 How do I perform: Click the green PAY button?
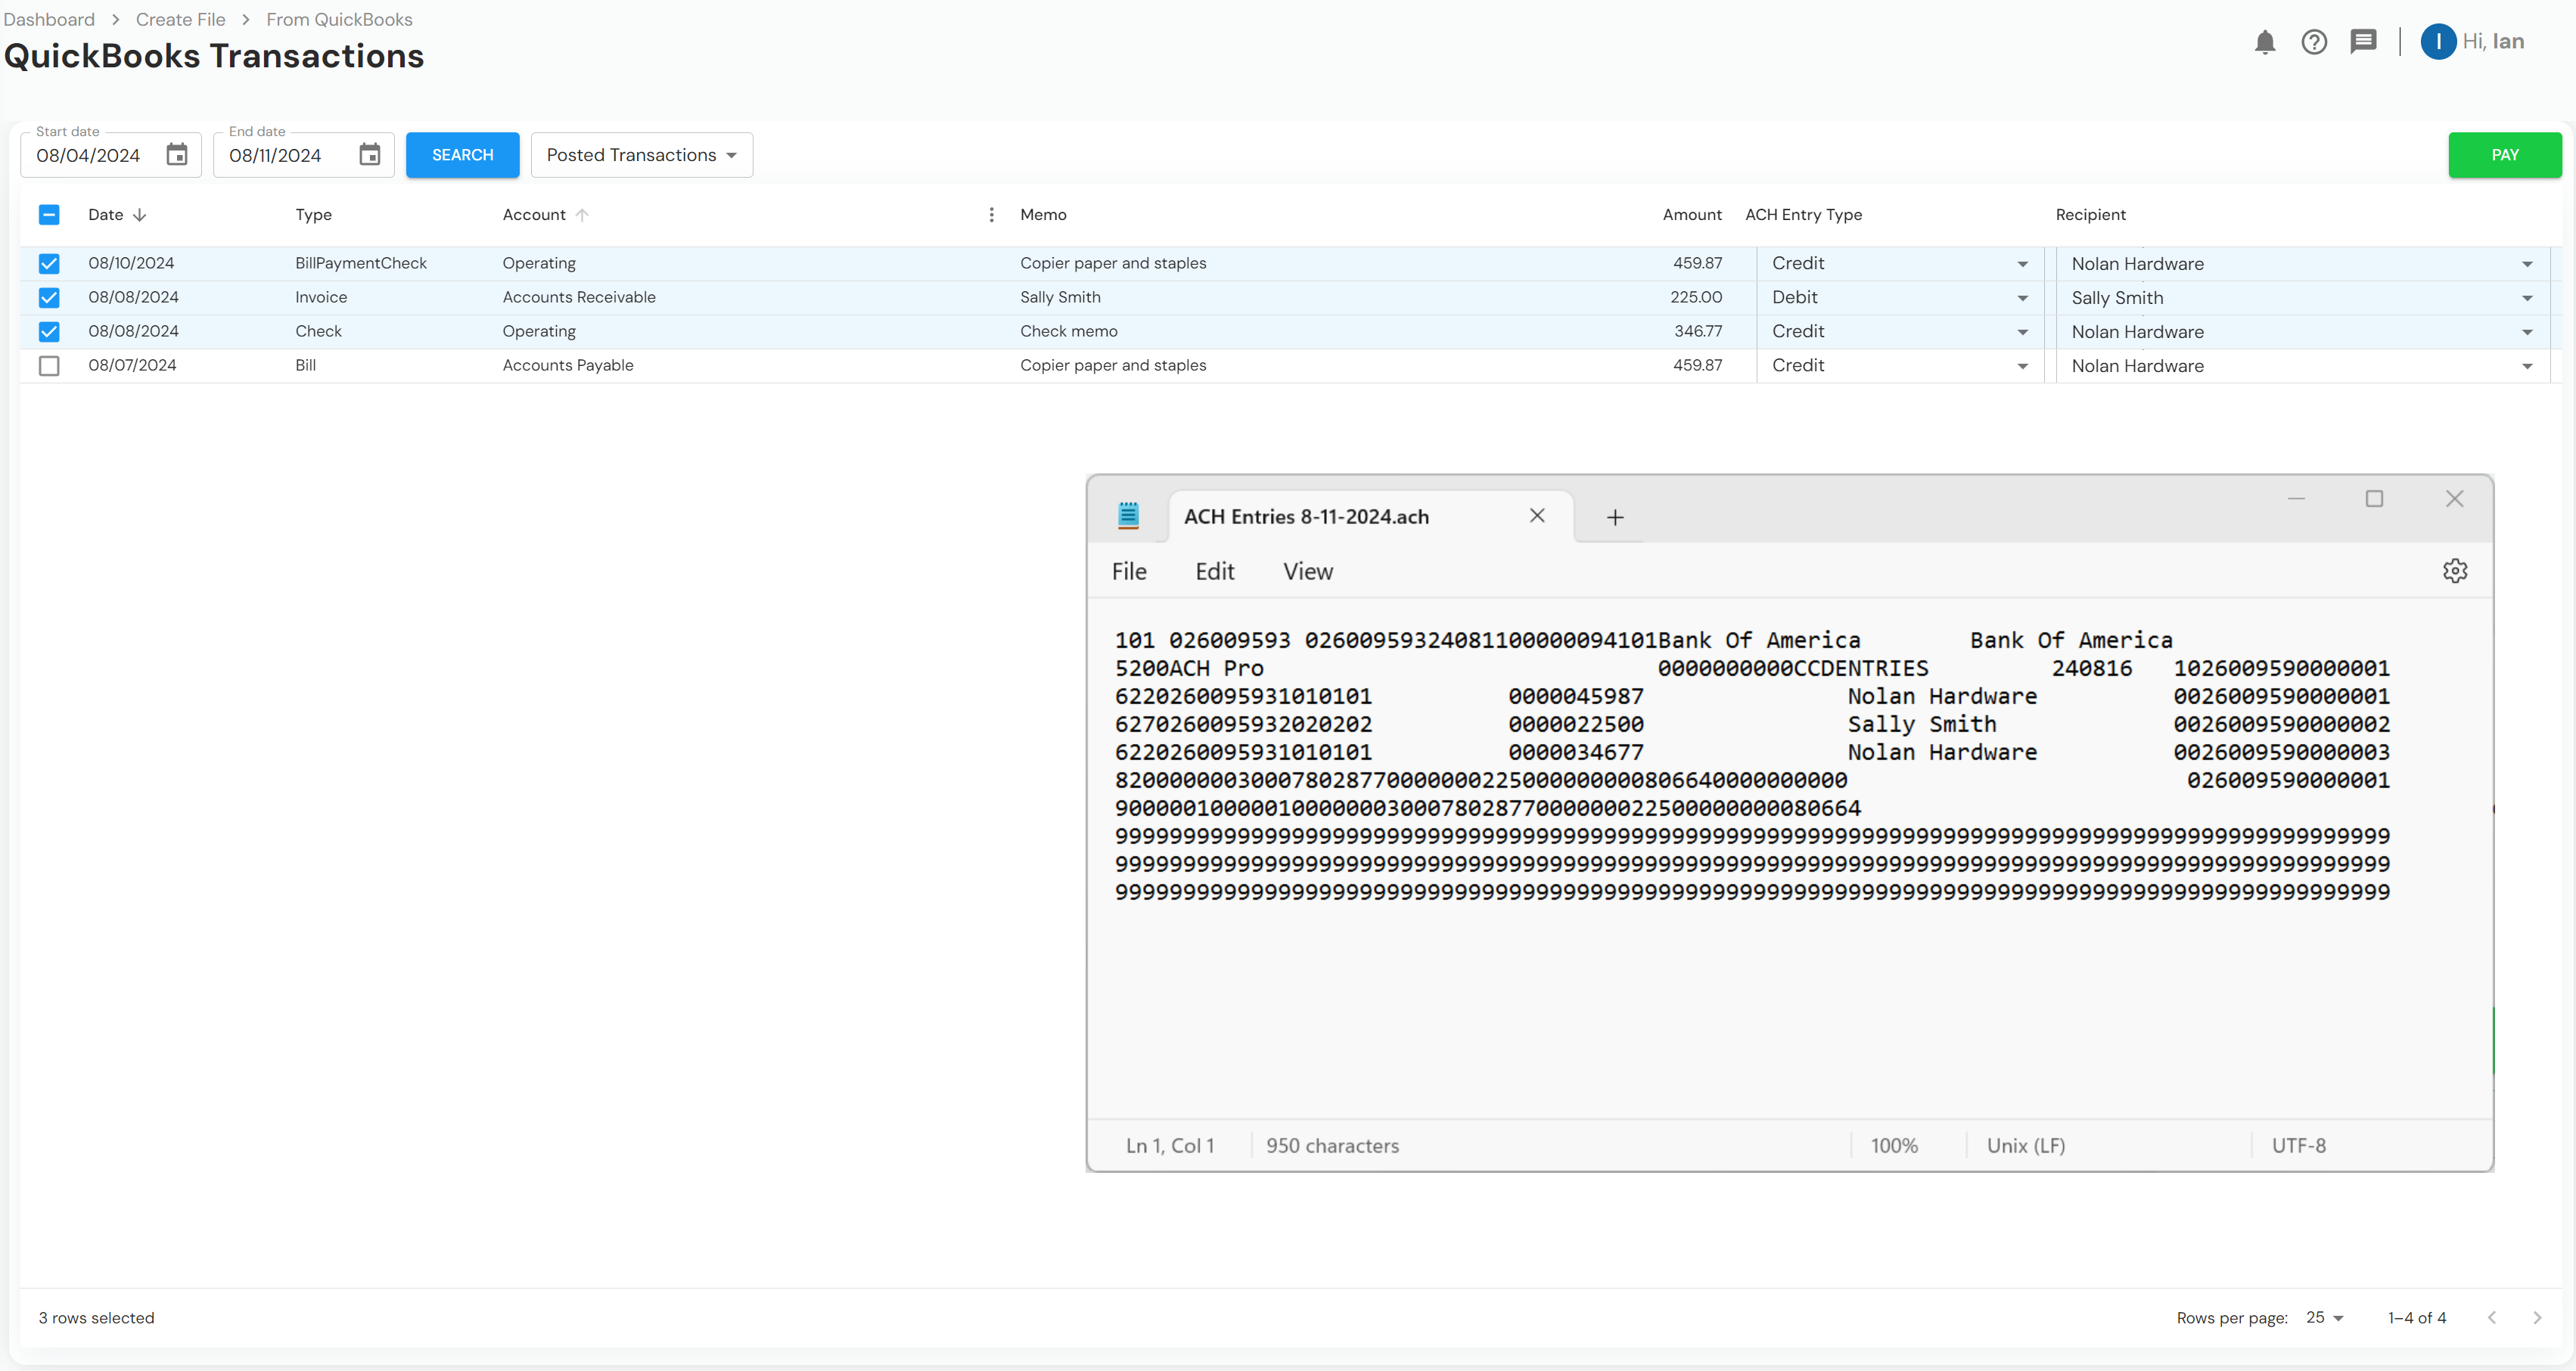(2504, 155)
